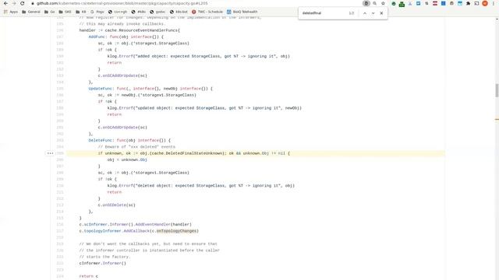This screenshot has width=499, height=280.
Task: Click the "obj = unknown.Obj" line
Action: (x=127, y=159)
